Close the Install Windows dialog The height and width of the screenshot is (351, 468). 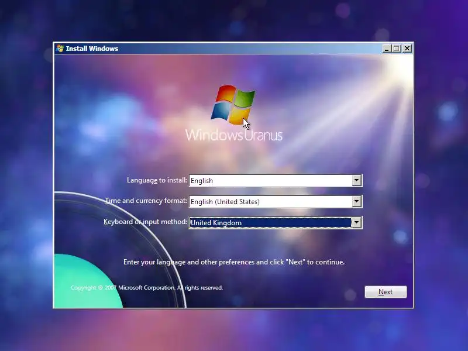coord(407,49)
